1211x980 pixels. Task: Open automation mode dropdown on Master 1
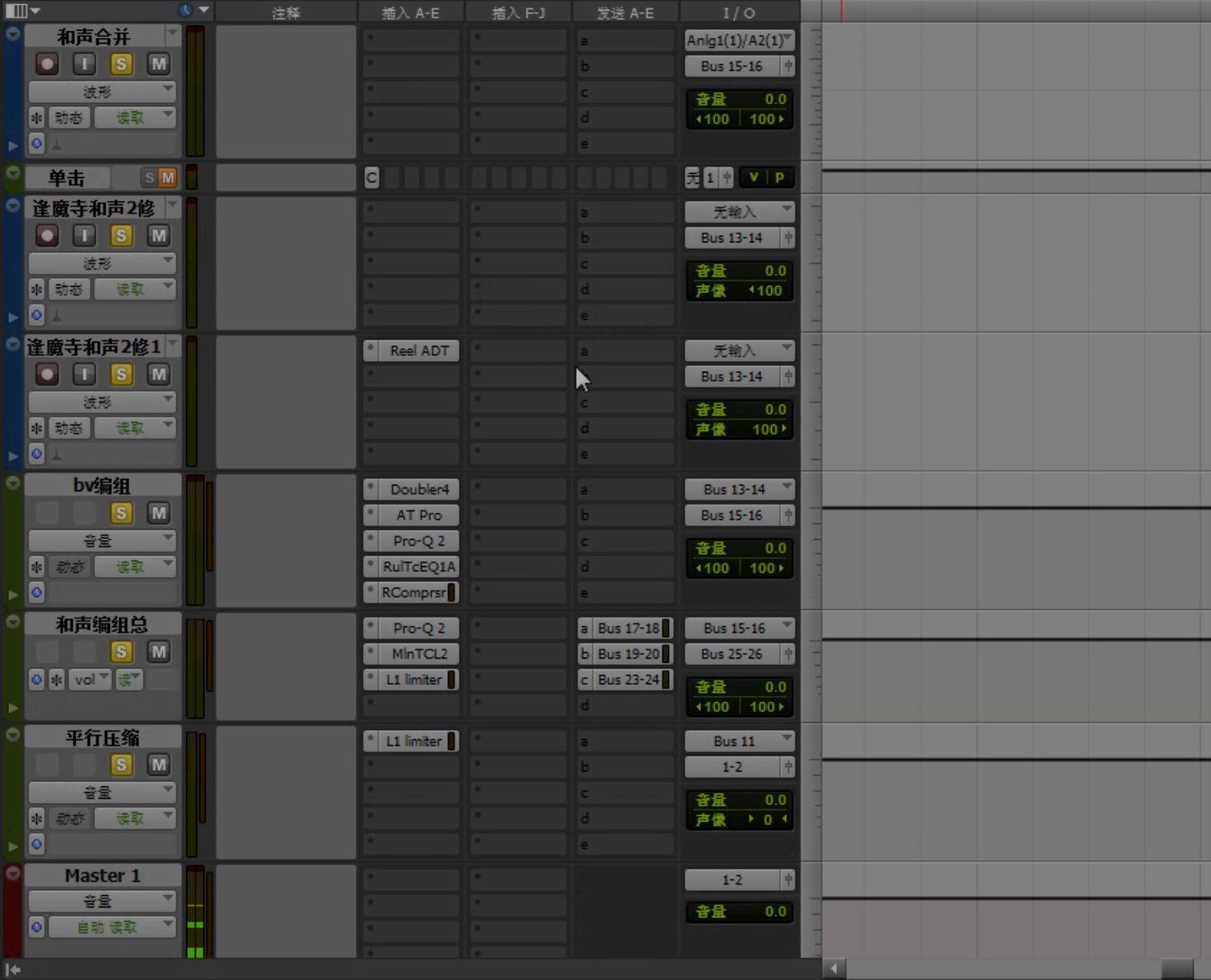[111, 927]
